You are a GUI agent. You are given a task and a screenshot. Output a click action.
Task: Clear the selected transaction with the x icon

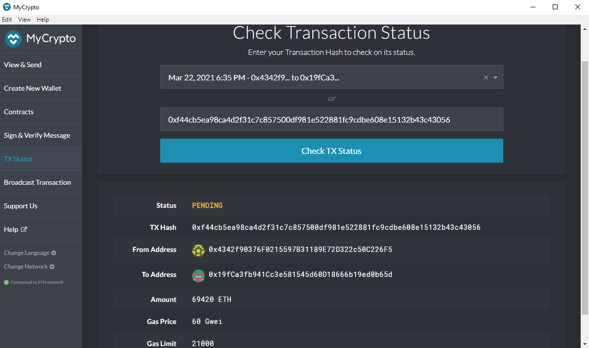[x=486, y=77]
